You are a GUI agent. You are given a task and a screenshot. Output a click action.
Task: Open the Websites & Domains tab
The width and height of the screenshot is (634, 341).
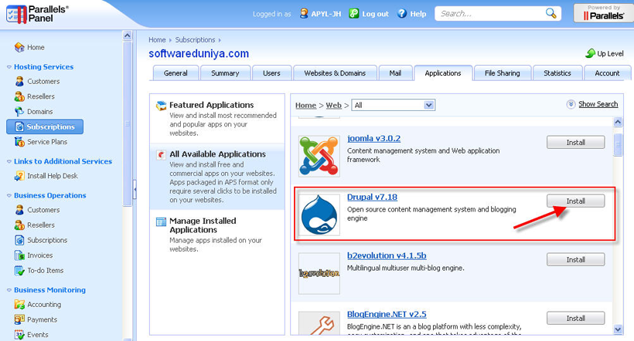coord(335,73)
